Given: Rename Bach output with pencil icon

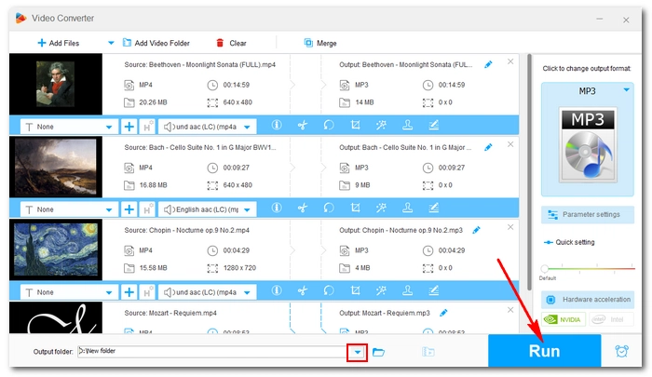Looking at the screenshot, I should (x=488, y=147).
